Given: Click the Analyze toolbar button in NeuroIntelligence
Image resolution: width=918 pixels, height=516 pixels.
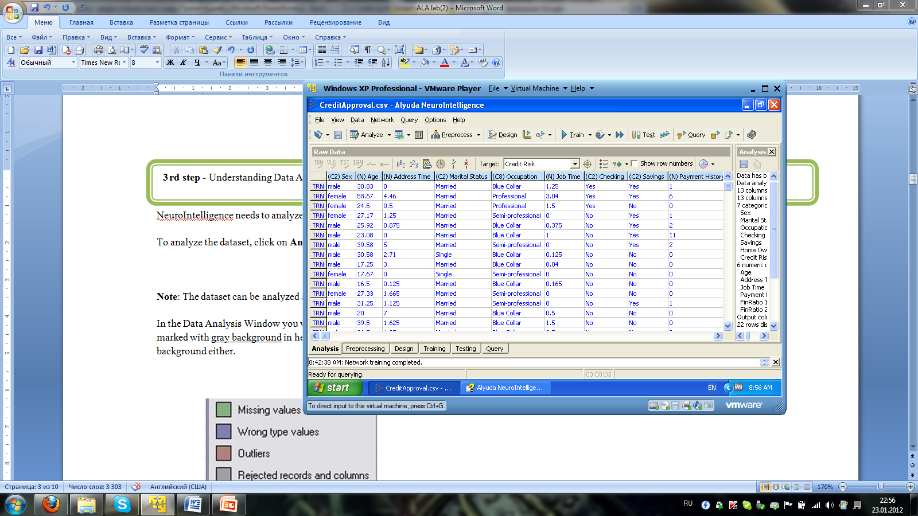Looking at the screenshot, I should (367, 135).
